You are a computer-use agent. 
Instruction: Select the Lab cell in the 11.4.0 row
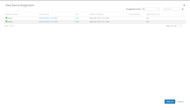tap(147, 18)
